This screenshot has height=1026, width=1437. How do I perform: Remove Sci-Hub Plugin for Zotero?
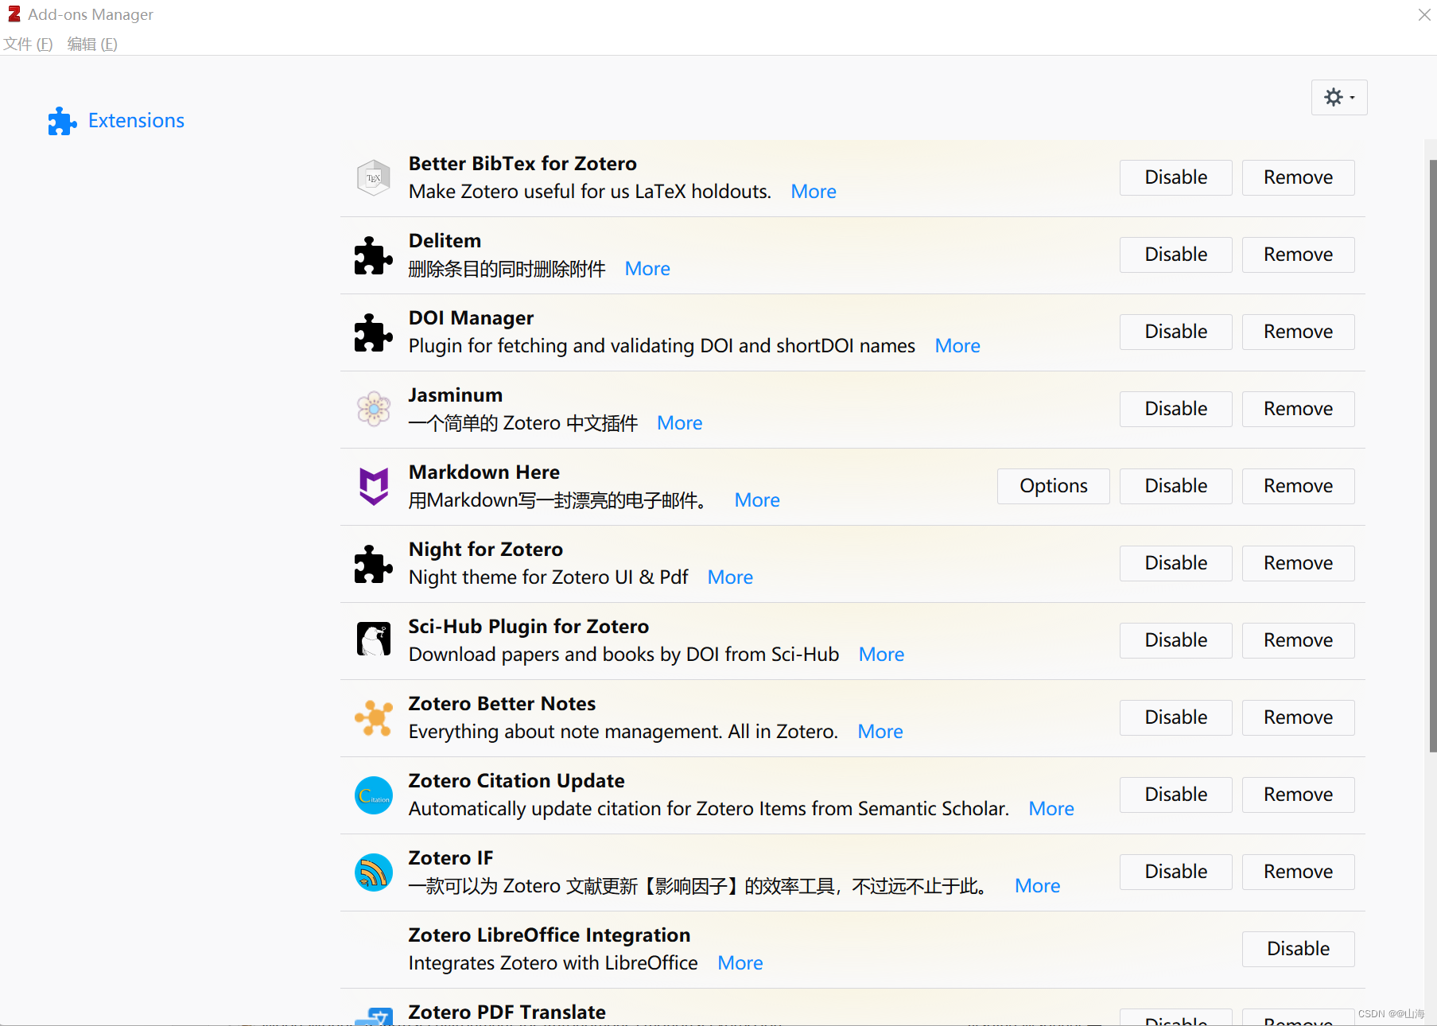click(1298, 640)
